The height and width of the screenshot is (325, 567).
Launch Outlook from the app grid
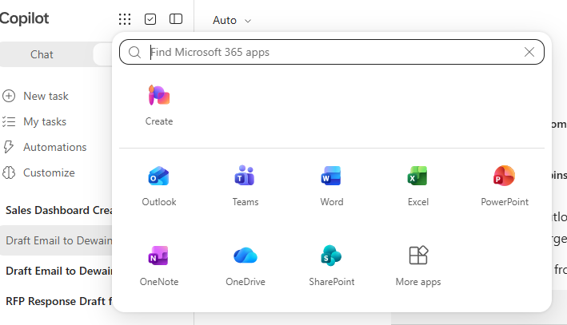click(159, 185)
